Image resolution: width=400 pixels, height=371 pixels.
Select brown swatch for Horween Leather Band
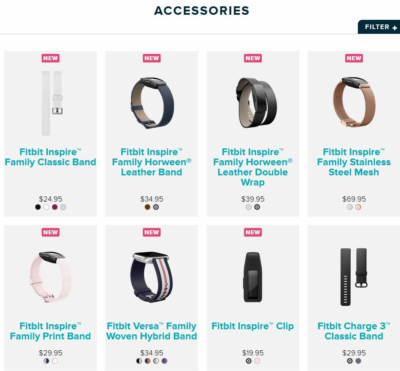pyautogui.click(x=148, y=207)
